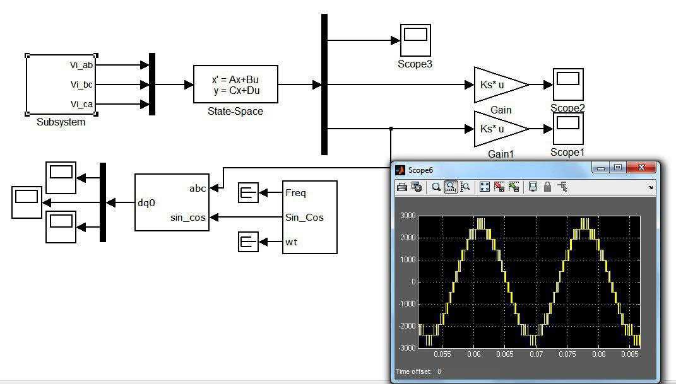676x384 pixels.
Task: Select the terminator connected to Freq output
Action: coord(248,192)
